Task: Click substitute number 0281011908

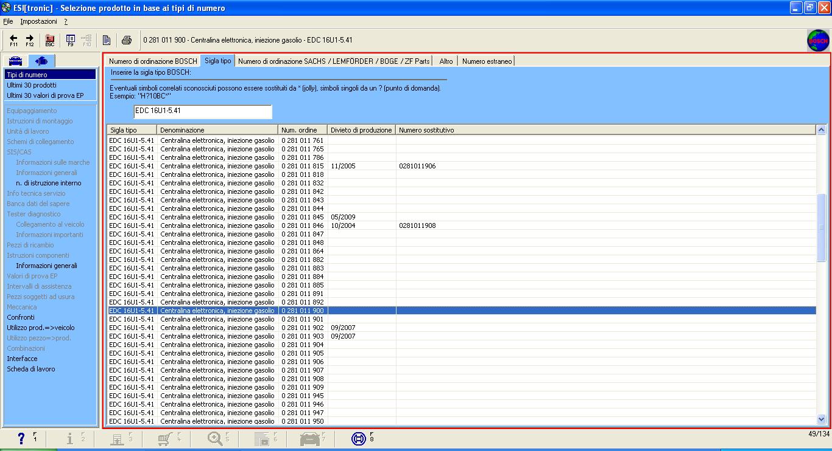Action: 417,225
